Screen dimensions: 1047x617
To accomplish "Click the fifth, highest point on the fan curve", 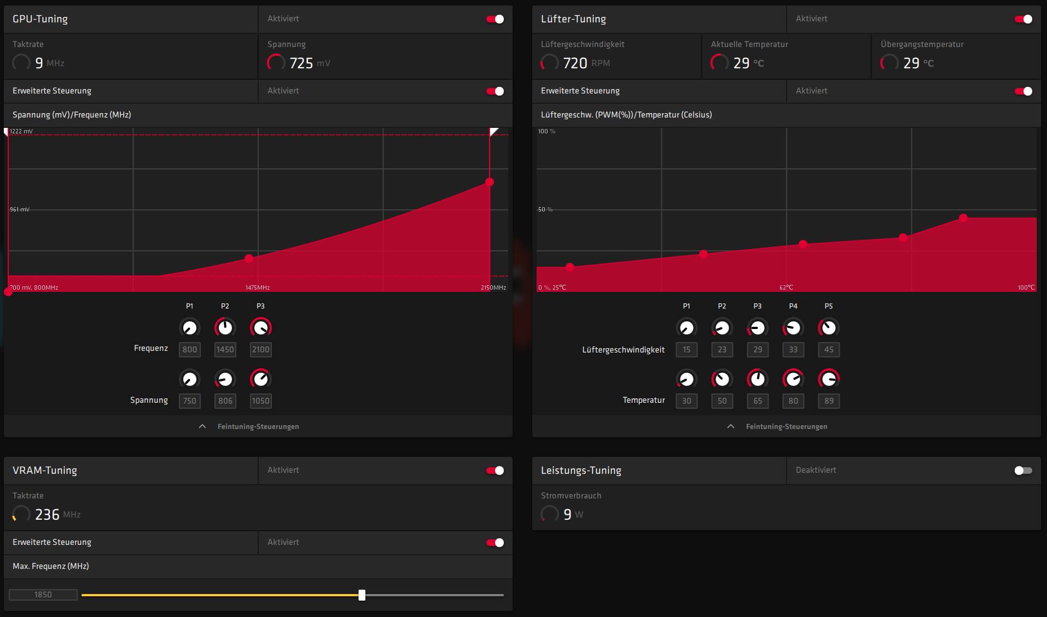I will pyautogui.click(x=963, y=218).
